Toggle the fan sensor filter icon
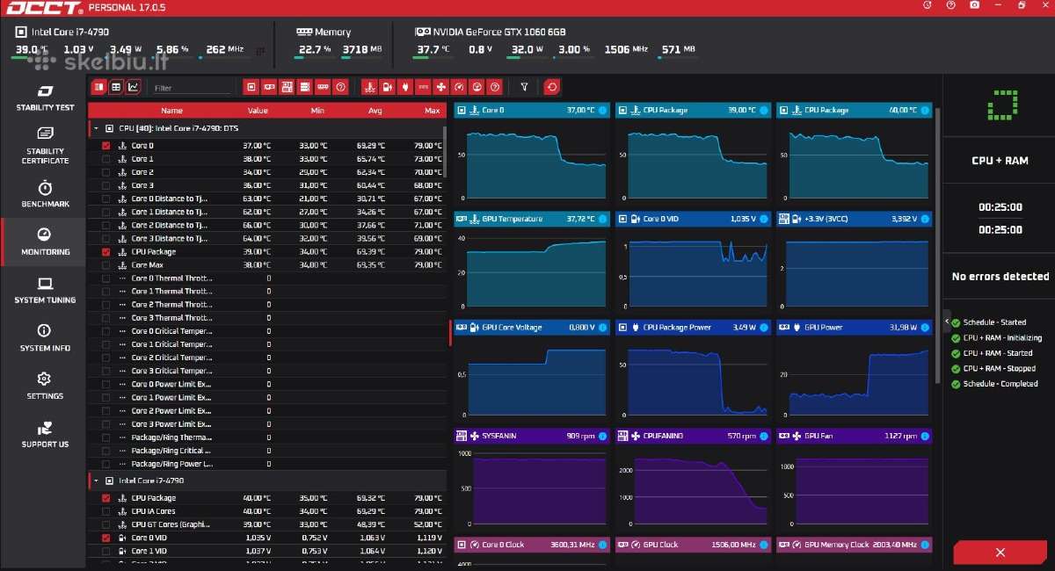 tap(440, 87)
